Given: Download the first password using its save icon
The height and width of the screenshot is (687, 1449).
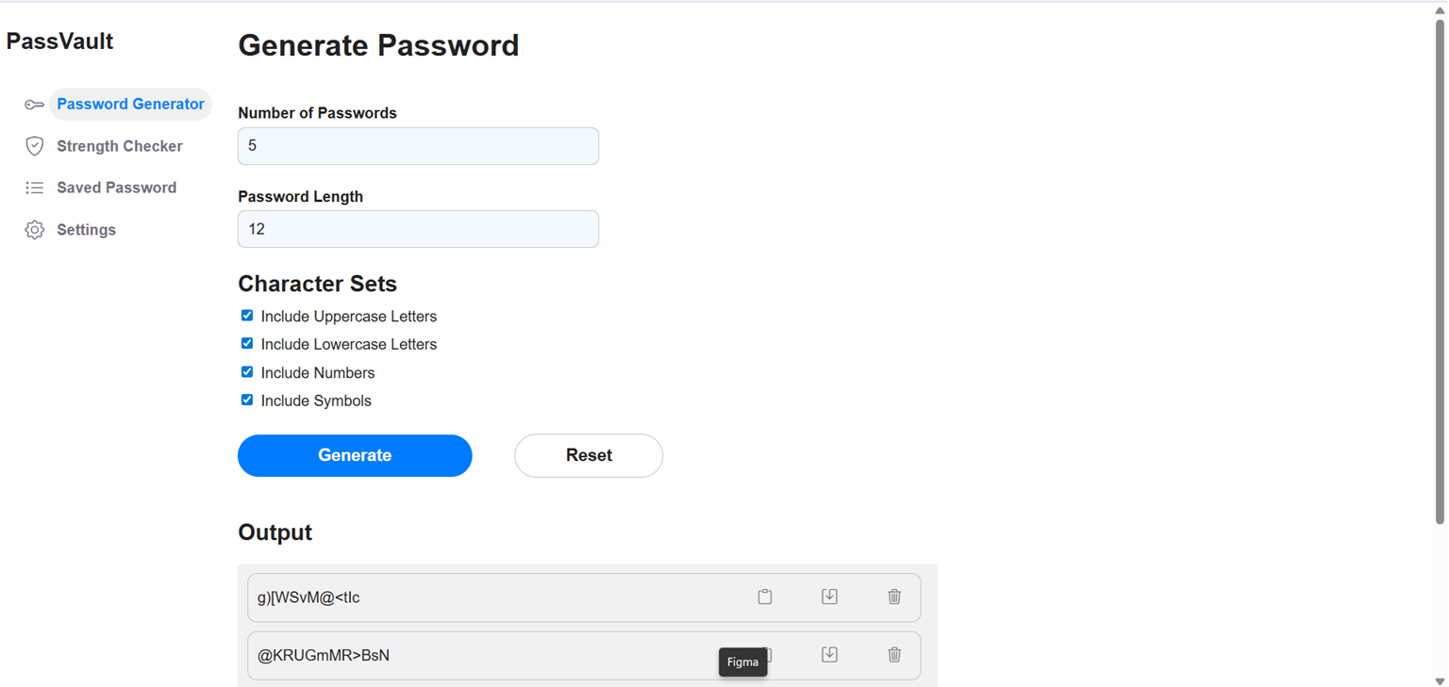Looking at the screenshot, I should (829, 597).
